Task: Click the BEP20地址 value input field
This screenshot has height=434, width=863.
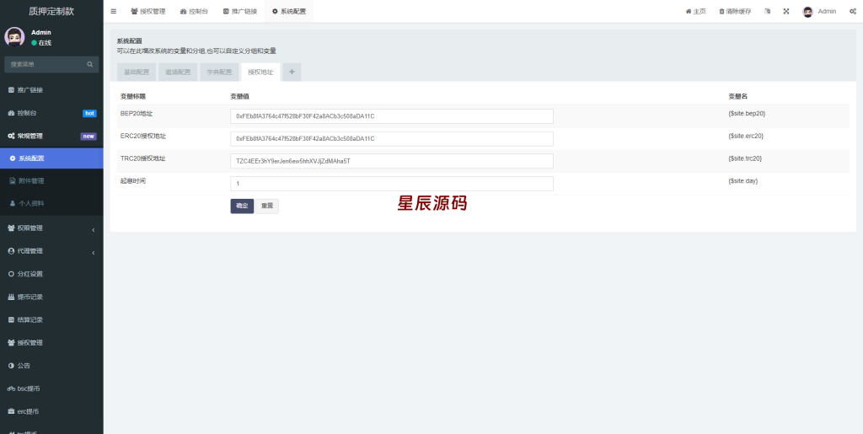Action: click(x=391, y=116)
